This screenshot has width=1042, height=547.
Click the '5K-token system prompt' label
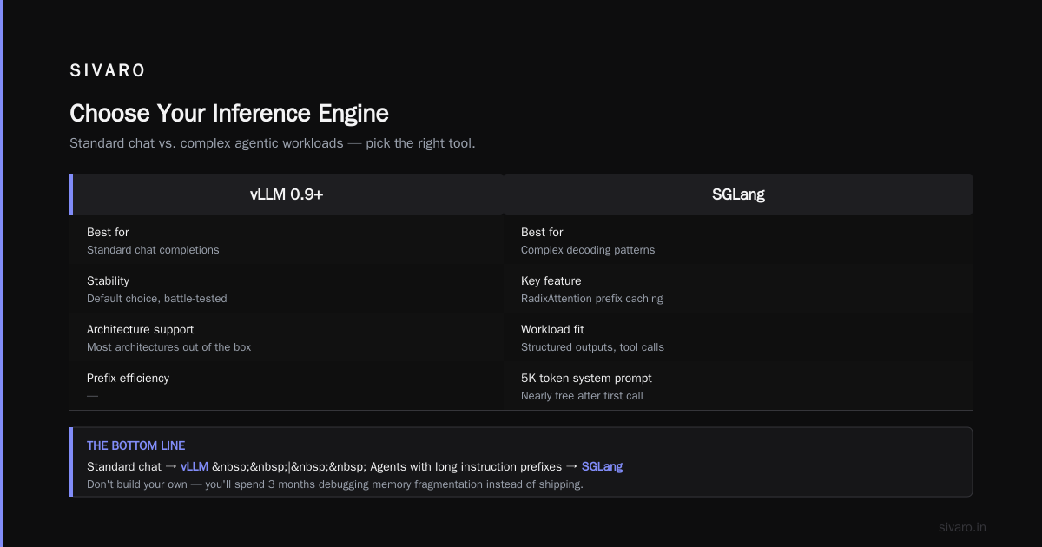(586, 379)
